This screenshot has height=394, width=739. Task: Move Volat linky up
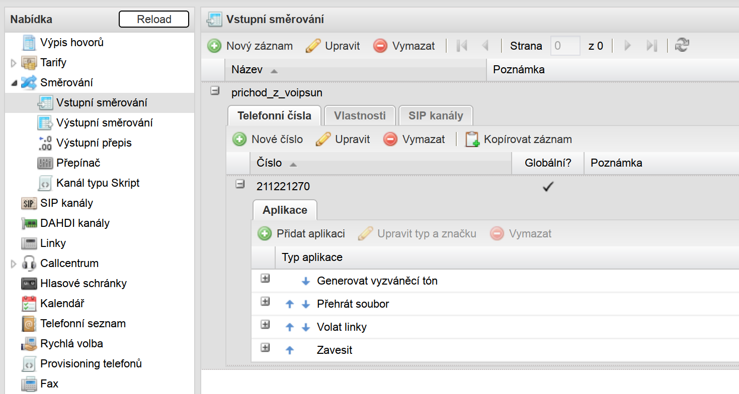[289, 327]
